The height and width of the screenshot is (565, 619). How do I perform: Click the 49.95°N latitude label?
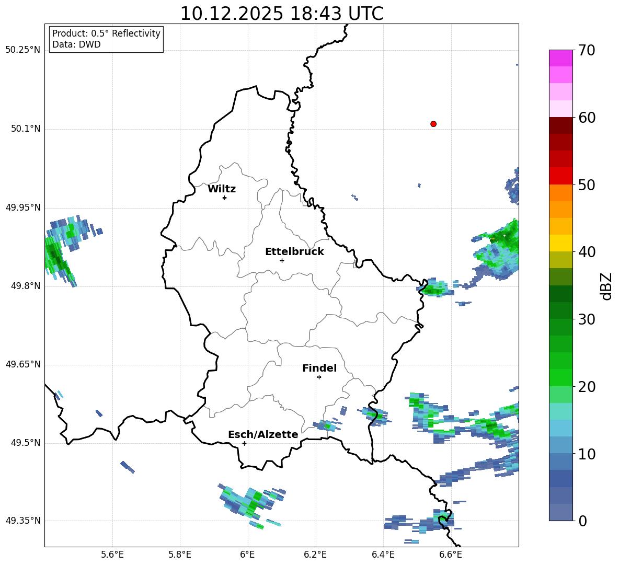(x=23, y=207)
